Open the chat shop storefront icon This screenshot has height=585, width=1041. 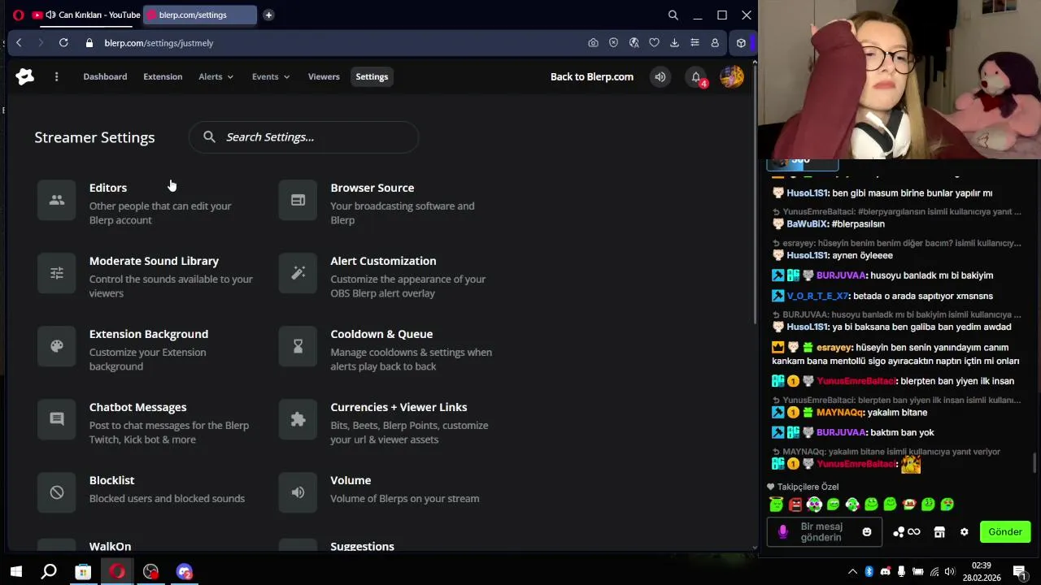pos(939,532)
